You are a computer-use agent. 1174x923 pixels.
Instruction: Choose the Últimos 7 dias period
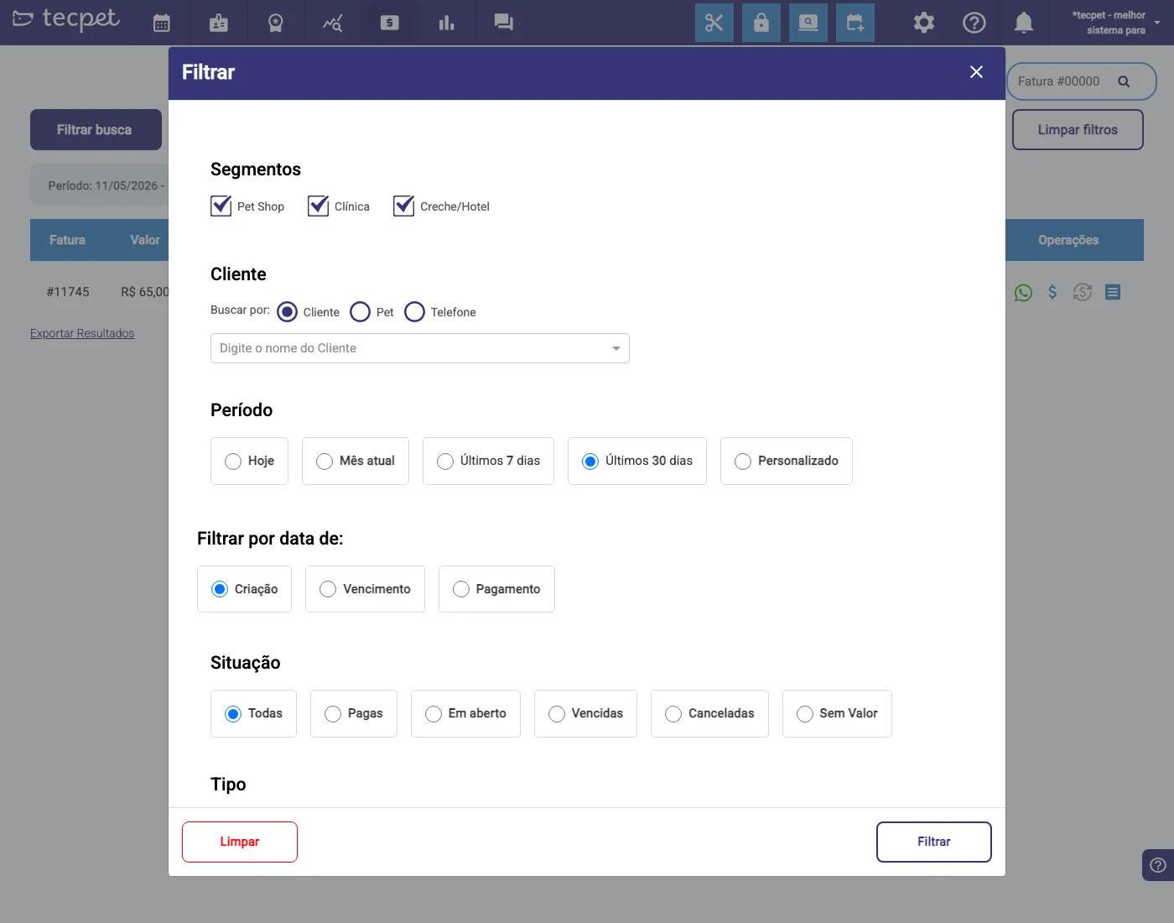[x=488, y=461]
